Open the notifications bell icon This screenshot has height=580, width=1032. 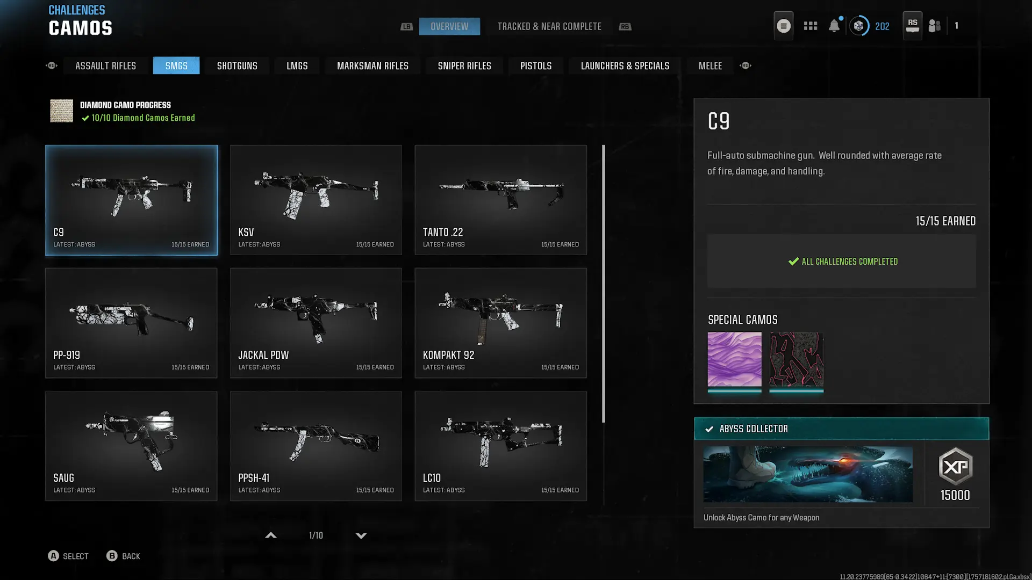[834, 26]
